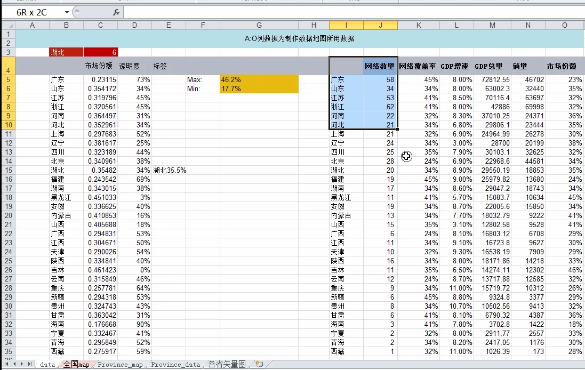Select column G by its header
This screenshot has width=585, height=370.
[259, 26]
